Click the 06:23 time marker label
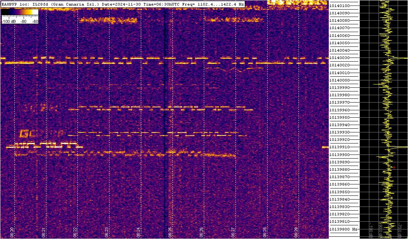The width and height of the screenshot is (408, 239). coord(107,232)
